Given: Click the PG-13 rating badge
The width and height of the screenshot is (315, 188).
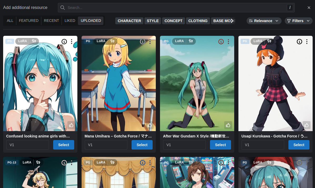Looking at the screenshot, I should 12,162.
